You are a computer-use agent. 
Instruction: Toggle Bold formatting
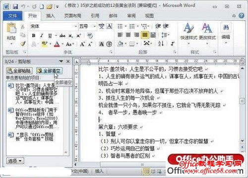[x=34, y=36]
